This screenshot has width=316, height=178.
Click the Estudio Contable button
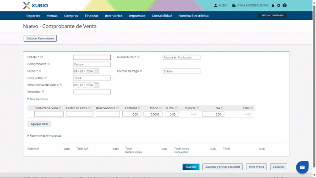click(272, 16)
